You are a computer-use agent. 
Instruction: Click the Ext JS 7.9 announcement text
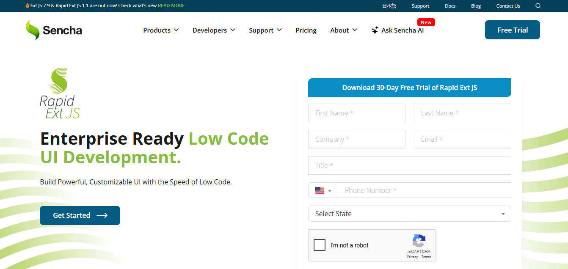[94, 5]
